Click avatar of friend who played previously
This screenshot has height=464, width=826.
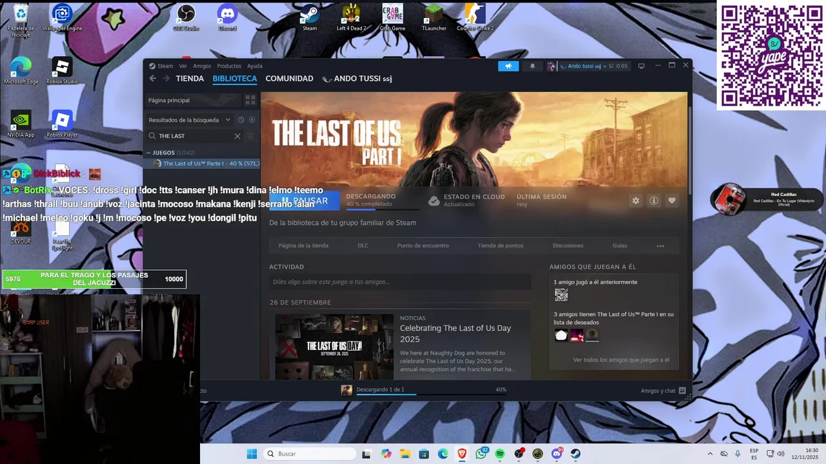coord(561,295)
